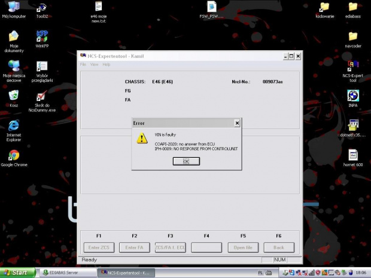The width and height of the screenshot is (371, 278).
Task: Open FSW_PSW desktop file
Action: coord(211,10)
